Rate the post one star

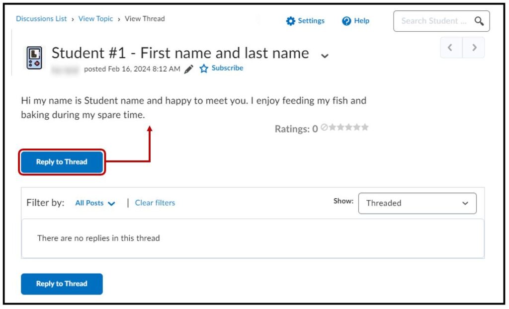[x=332, y=127]
